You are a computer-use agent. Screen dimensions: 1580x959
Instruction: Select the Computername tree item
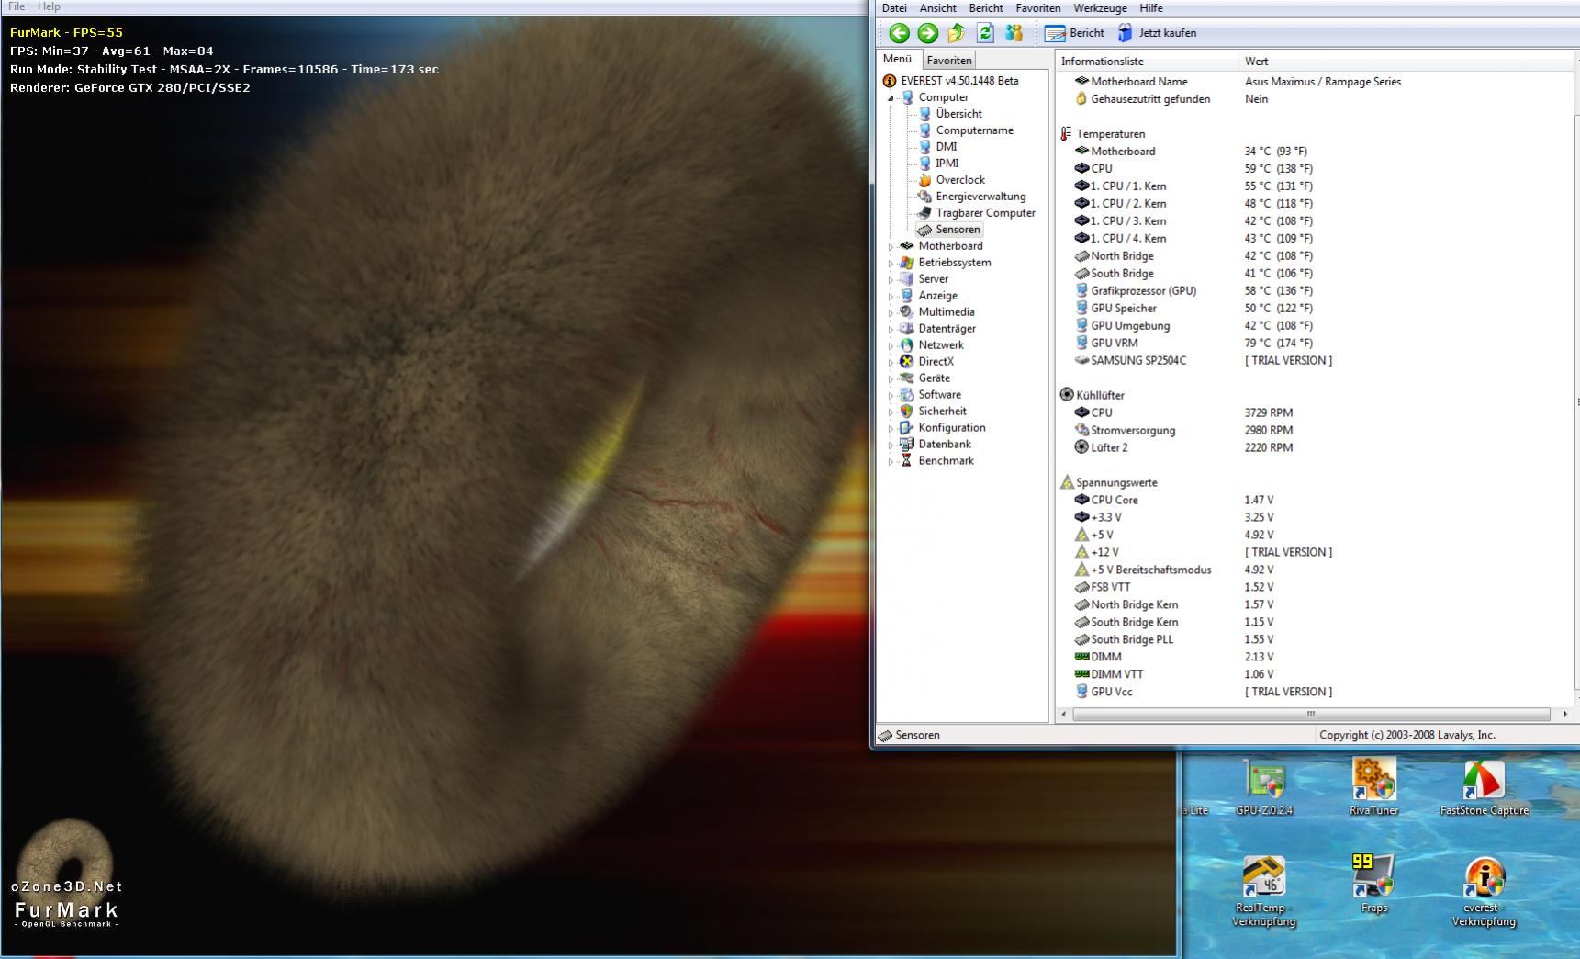coord(974,130)
